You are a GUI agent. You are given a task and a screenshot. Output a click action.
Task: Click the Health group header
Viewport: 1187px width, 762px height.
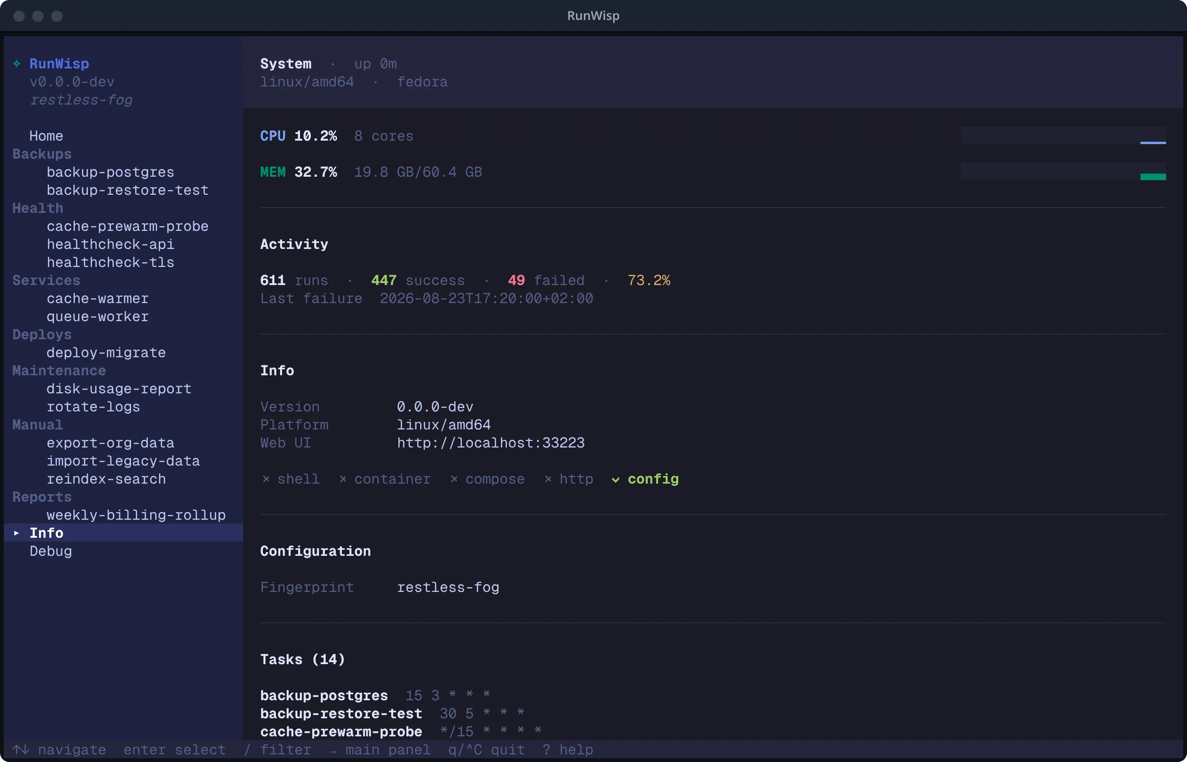38,208
